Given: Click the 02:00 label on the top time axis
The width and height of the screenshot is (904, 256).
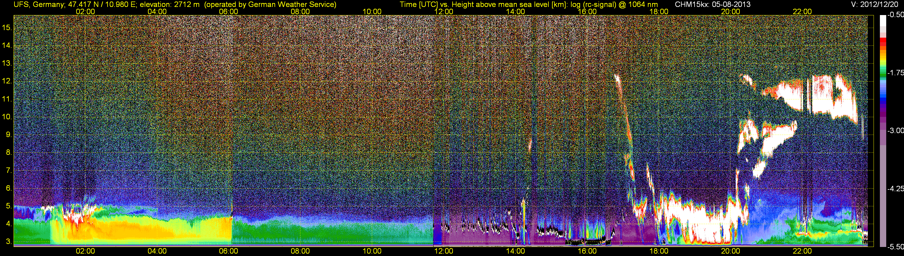Looking at the screenshot, I should [x=85, y=11].
